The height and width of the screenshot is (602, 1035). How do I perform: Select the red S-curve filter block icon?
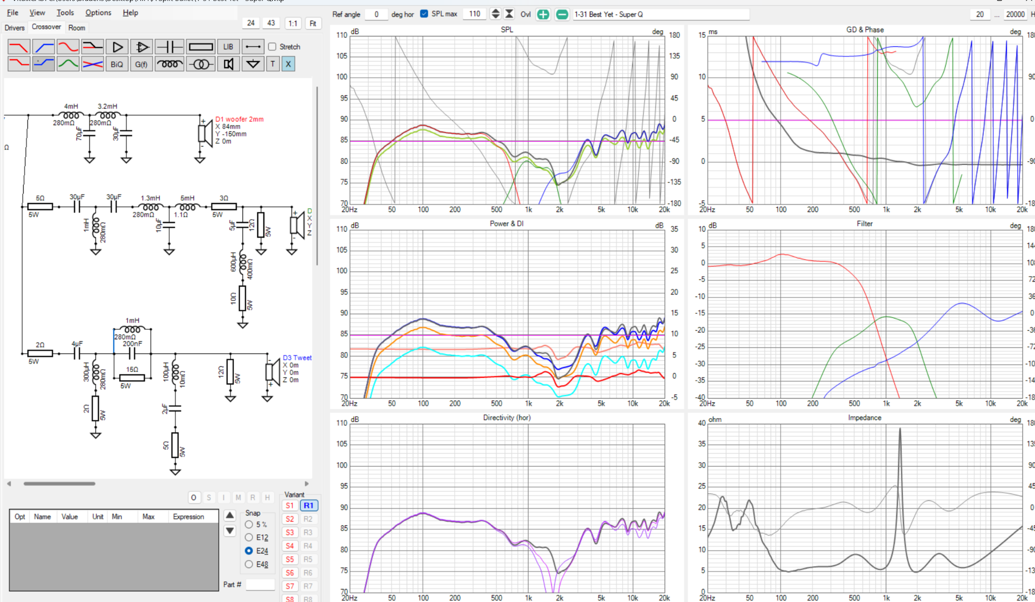[68, 47]
